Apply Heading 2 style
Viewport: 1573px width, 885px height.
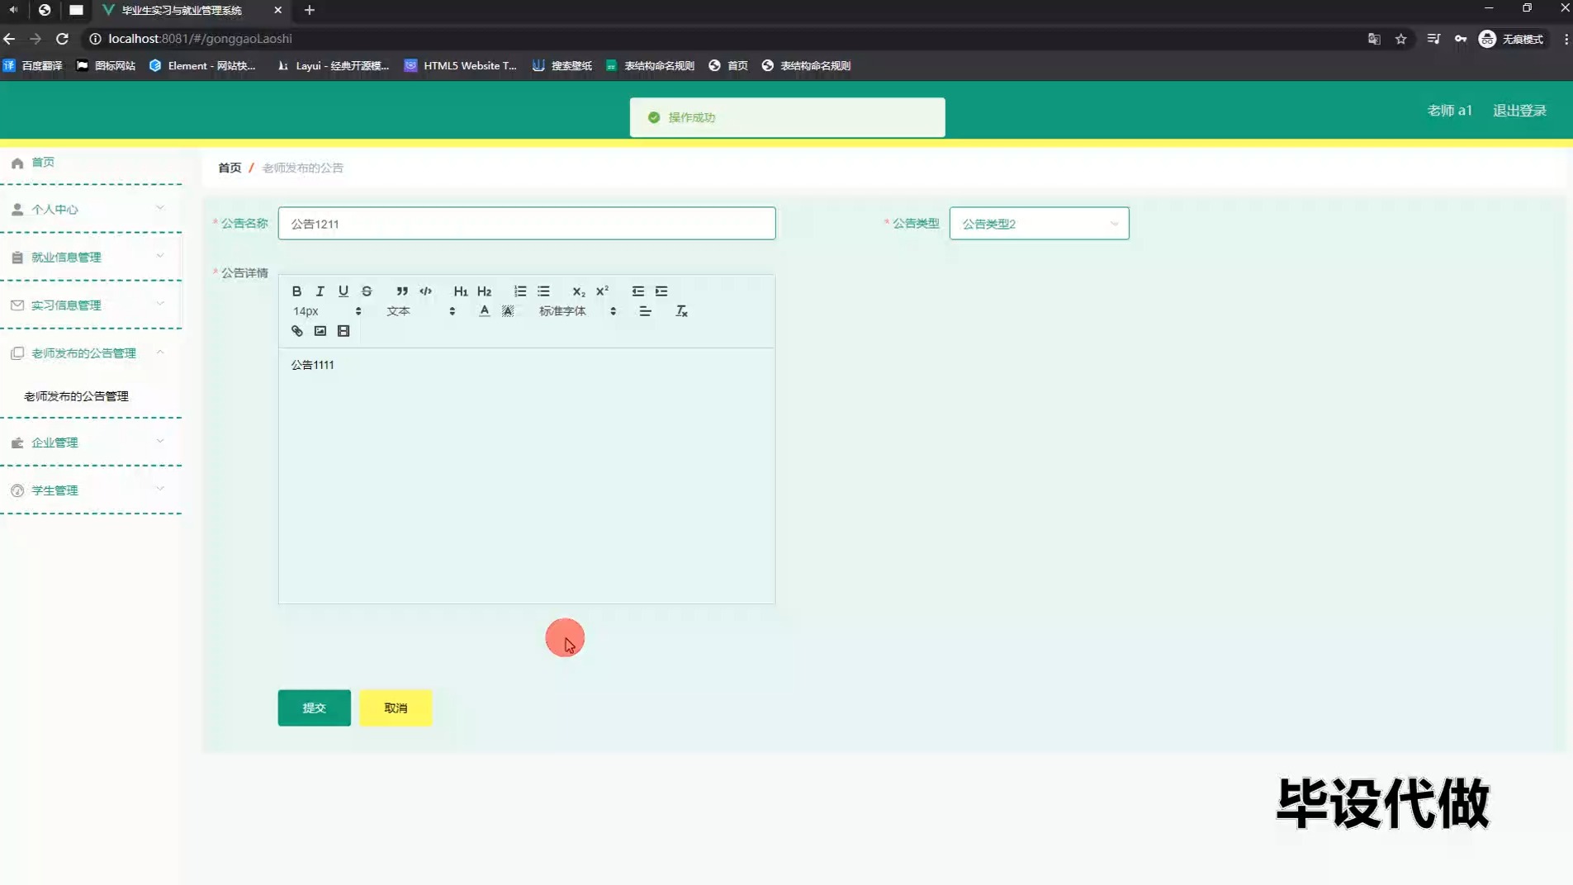(x=485, y=291)
